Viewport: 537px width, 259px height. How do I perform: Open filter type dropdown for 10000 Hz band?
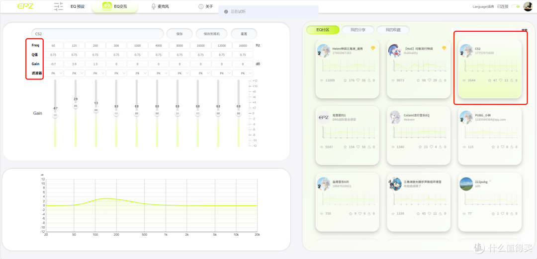(201, 73)
